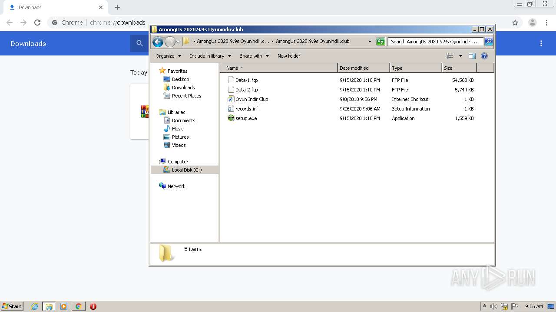This screenshot has width=556, height=312.
Task: Open the Chrome profile avatar icon
Action: pyautogui.click(x=533, y=23)
